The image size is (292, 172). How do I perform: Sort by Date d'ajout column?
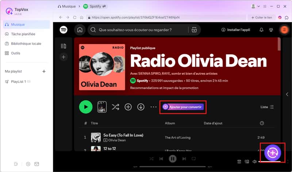(x=213, y=123)
